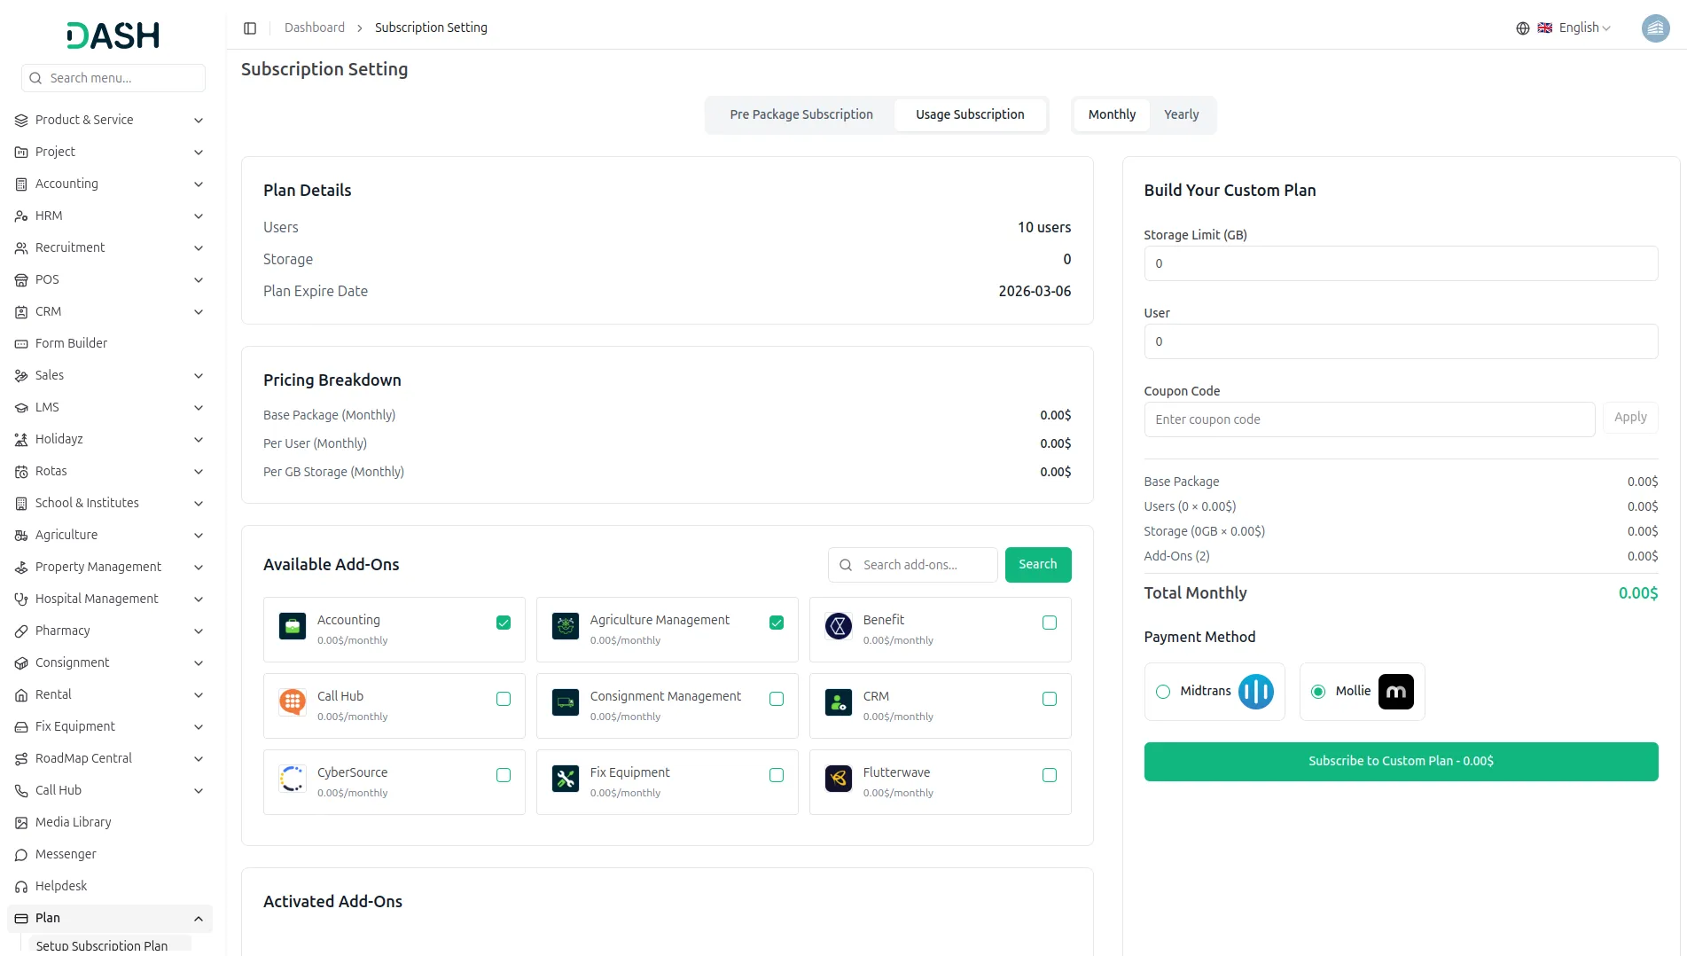The height and width of the screenshot is (956, 1687).
Task: Click the CyberSource add-on icon
Action: pos(293,779)
